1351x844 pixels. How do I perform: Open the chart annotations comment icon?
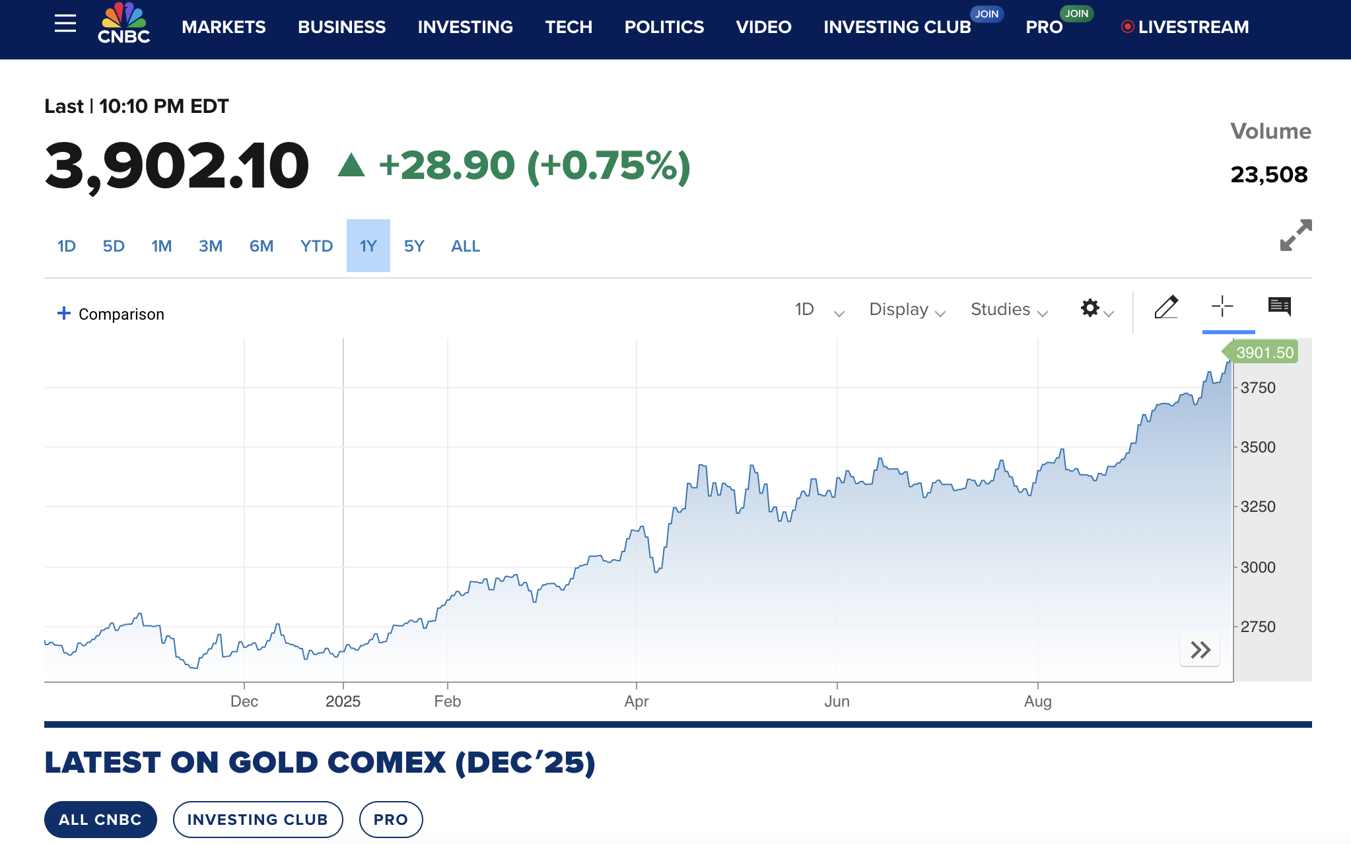point(1279,306)
